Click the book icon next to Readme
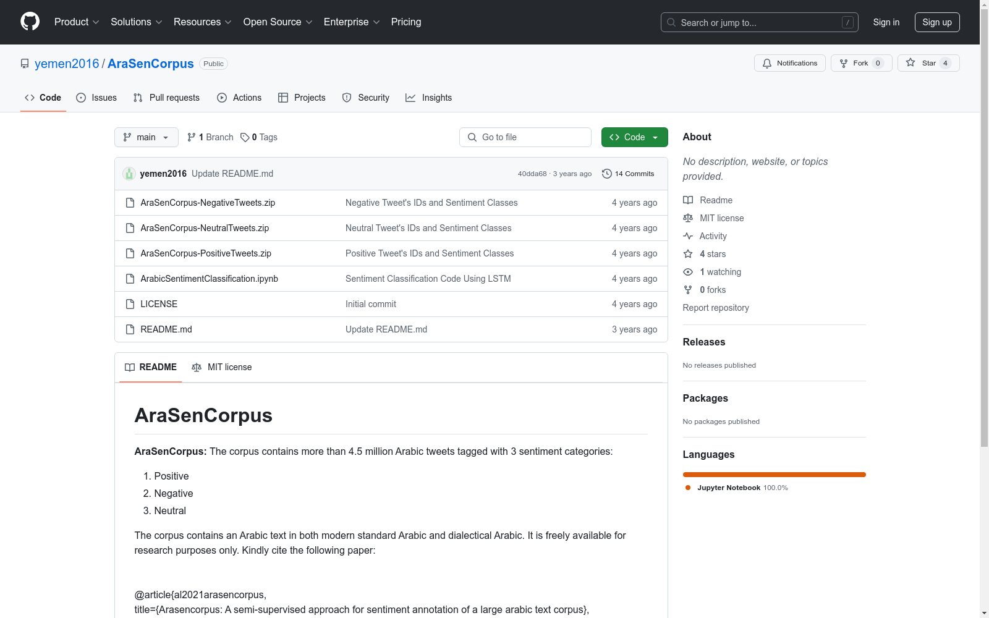This screenshot has width=989, height=618. [x=688, y=200]
